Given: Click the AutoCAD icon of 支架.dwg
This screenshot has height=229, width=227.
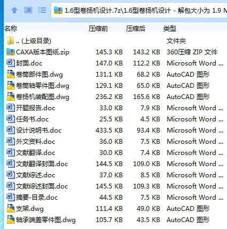Looking at the screenshot, I should (x=11, y=208).
